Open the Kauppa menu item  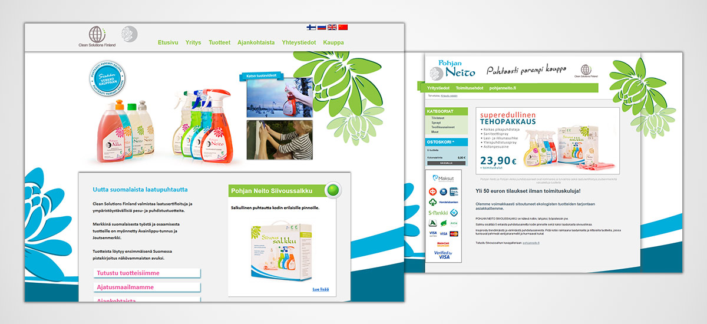click(x=333, y=42)
